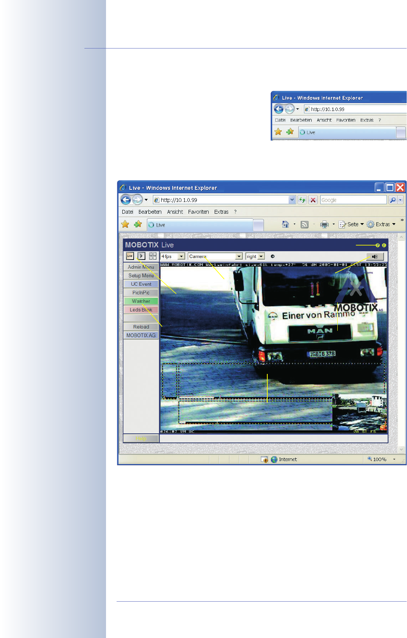
Task: Open the Bearbeiten menu in main browser window
Action: (x=150, y=212)
